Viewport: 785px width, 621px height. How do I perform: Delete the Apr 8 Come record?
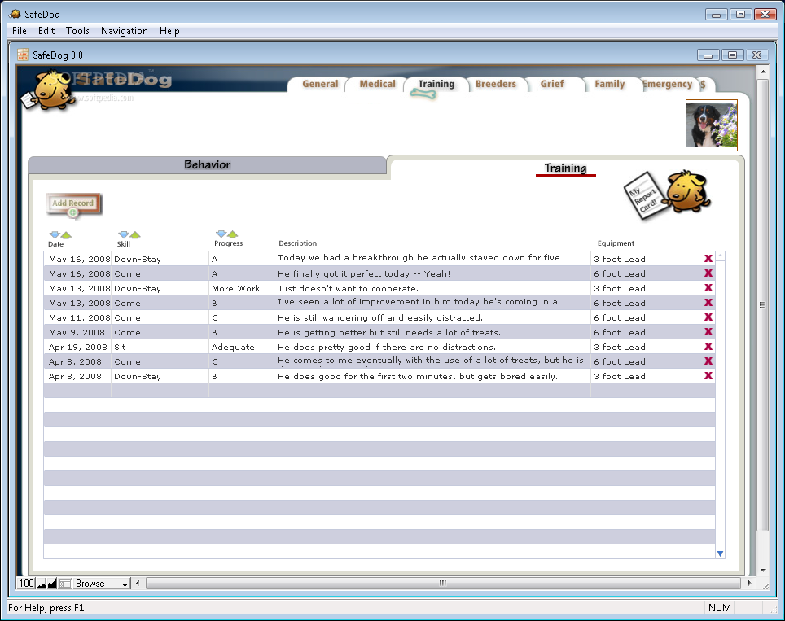(x=708, y=361)
